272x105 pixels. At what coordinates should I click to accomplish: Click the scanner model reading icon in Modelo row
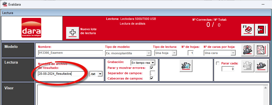pos(248,50)
